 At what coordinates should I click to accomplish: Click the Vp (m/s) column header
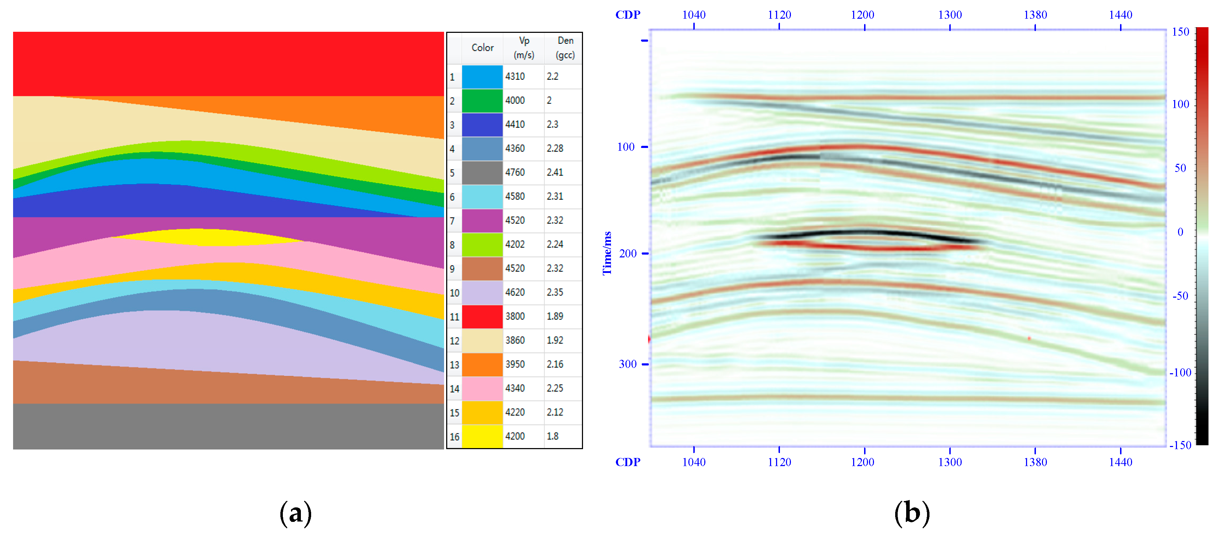click(x=523, y=48)
